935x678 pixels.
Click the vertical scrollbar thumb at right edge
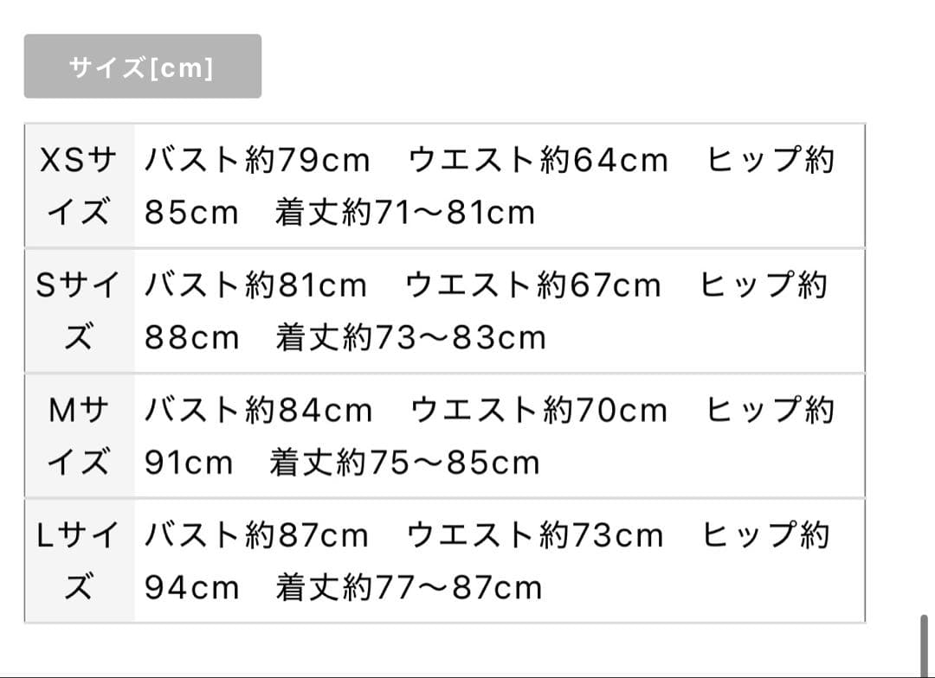click(925, 646)
